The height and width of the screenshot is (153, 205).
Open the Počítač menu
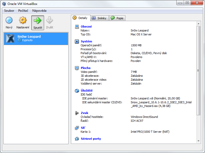click(23, 11)
